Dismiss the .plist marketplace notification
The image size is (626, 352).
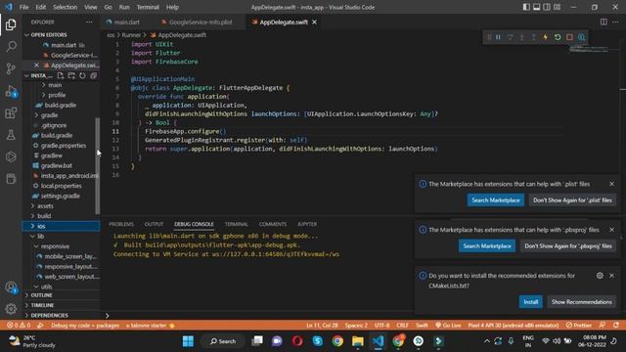click(x=611, y=184)
